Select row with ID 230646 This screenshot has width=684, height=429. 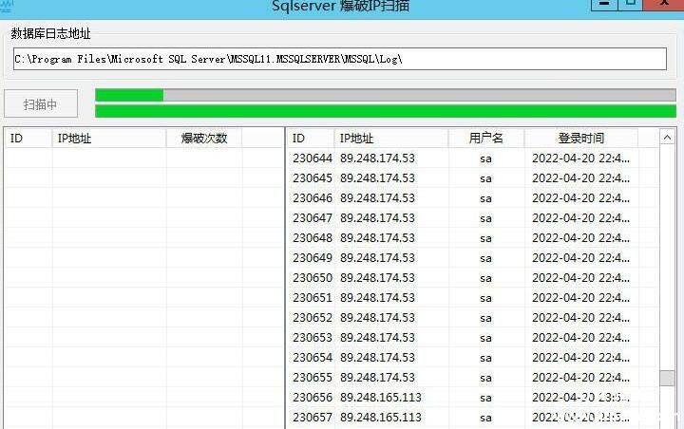click(x=473, y=198)
